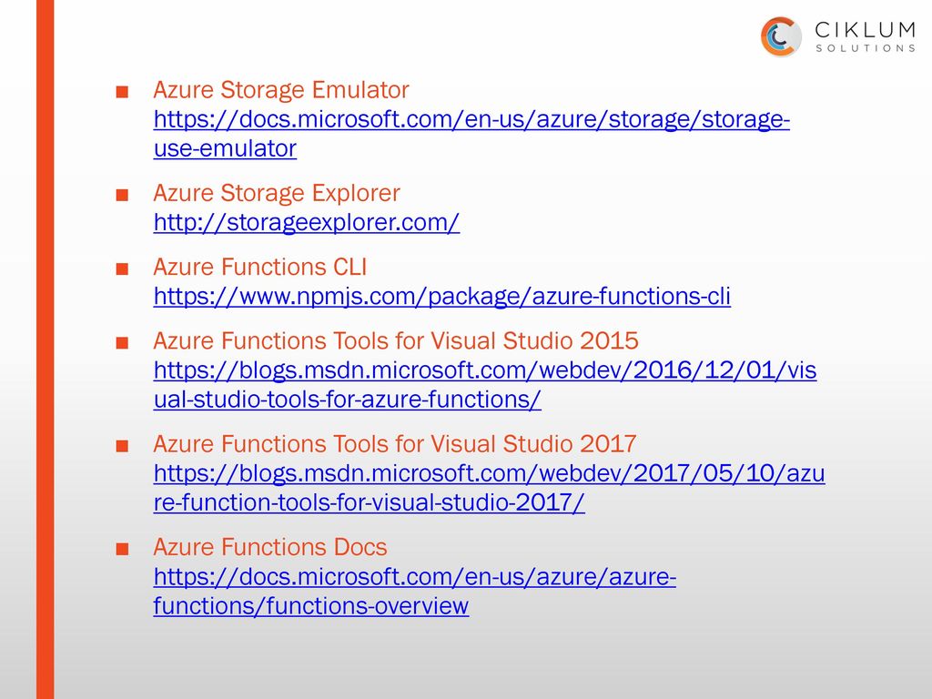Viewport: 932px width, 699px height.
Task: Open the blogs.msdn 2017/05/10 azure function tools link
Action: 489,488
